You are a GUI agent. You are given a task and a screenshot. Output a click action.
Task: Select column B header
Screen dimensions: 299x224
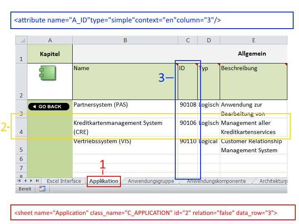click(125, 40)
